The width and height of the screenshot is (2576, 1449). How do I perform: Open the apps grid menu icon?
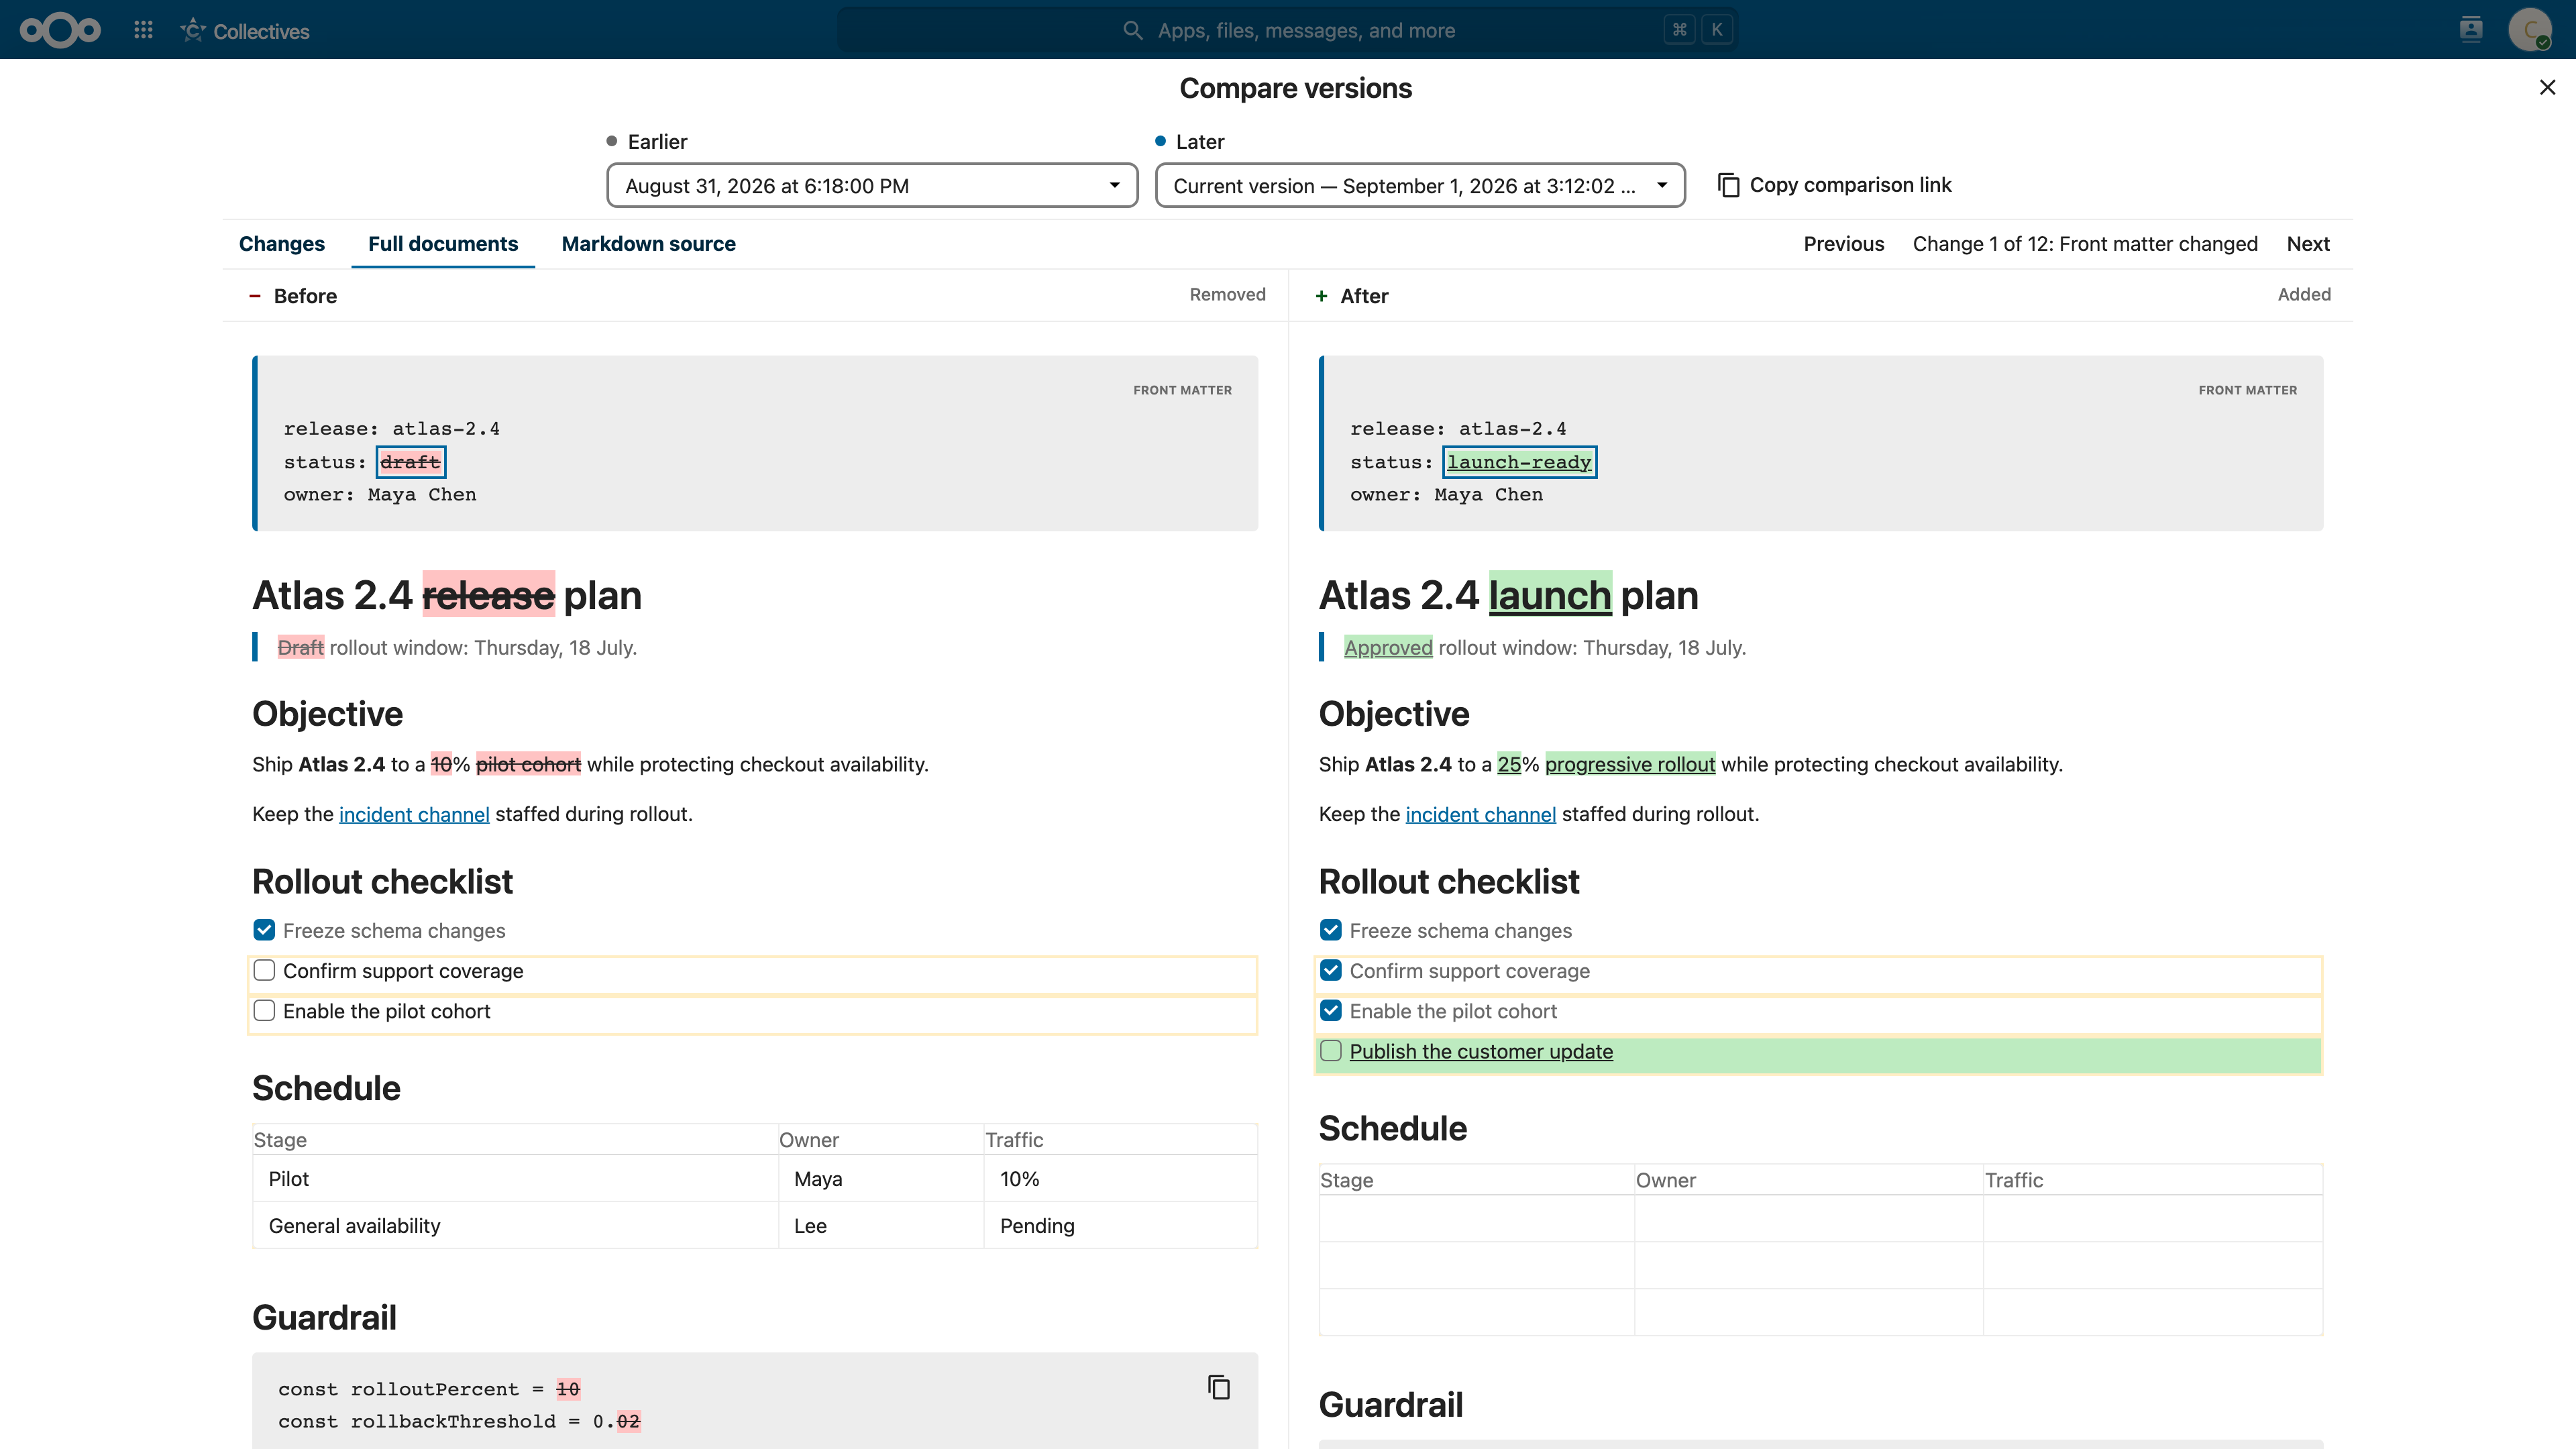pyautogui.click(x=143, y=30)
